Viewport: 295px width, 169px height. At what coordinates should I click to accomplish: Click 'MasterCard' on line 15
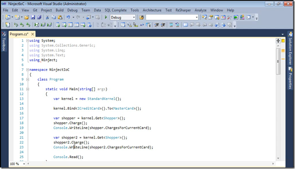pyautogui.click(x=123, y=108)
